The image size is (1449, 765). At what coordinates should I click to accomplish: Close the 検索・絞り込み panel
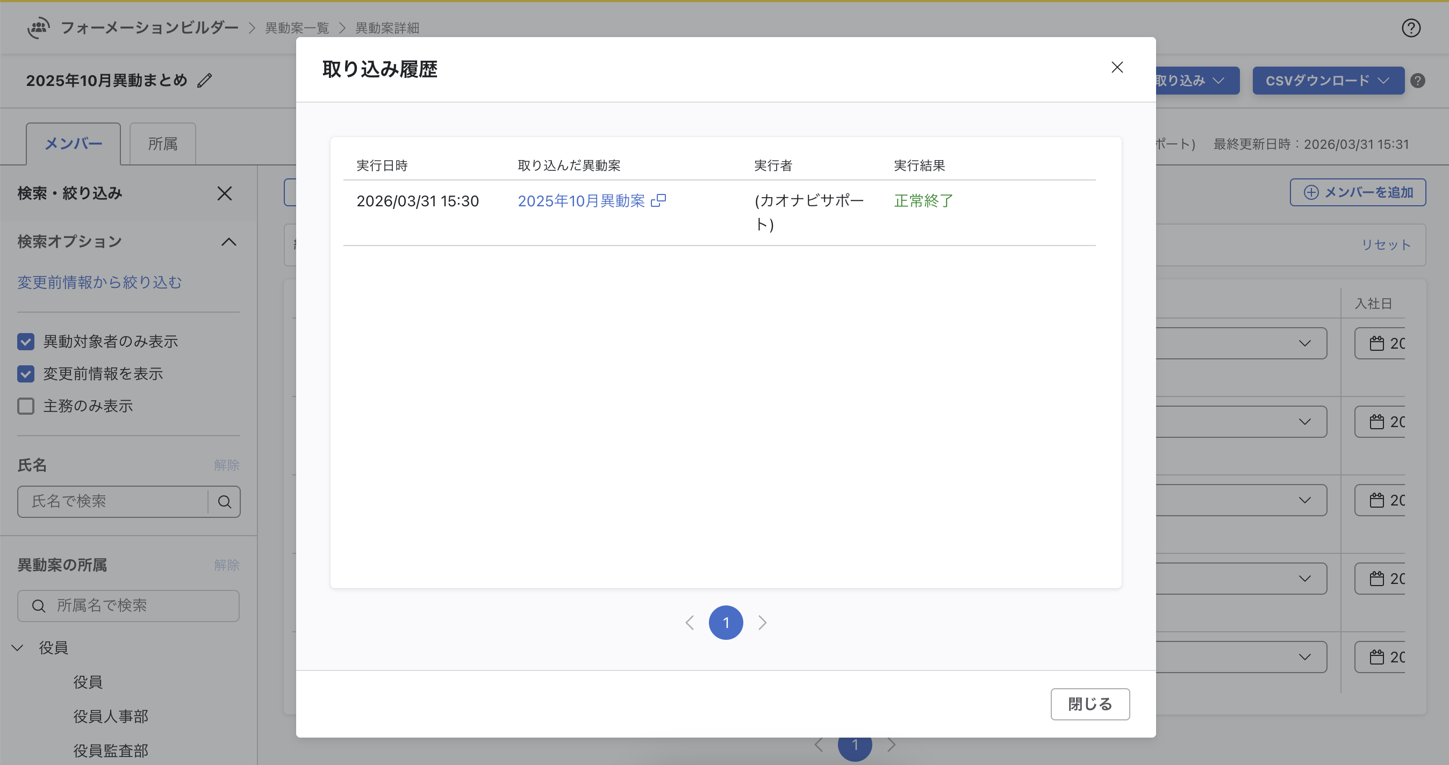pos(225,193)
